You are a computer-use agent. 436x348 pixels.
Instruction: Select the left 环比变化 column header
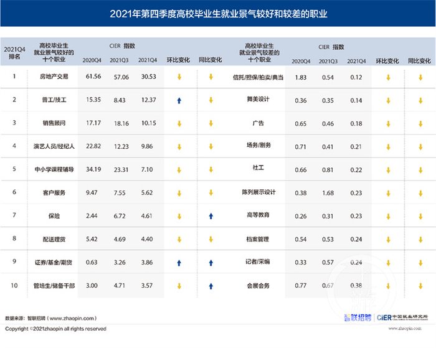178,60
